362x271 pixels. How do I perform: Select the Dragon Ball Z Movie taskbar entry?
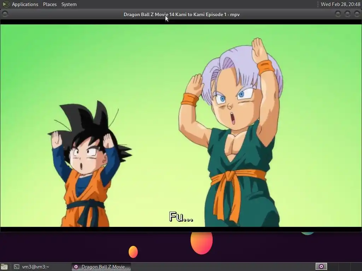[x=101, y=267]
